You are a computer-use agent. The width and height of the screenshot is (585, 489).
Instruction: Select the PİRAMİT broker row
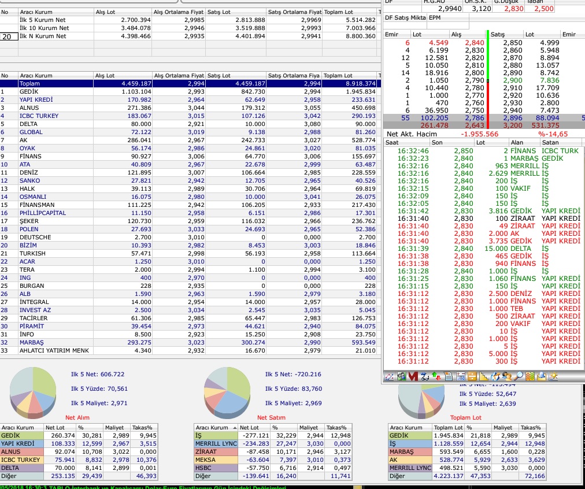pos(190,327)
